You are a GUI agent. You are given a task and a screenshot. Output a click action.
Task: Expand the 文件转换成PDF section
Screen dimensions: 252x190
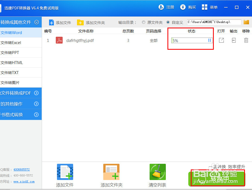[x=37, y=93]
